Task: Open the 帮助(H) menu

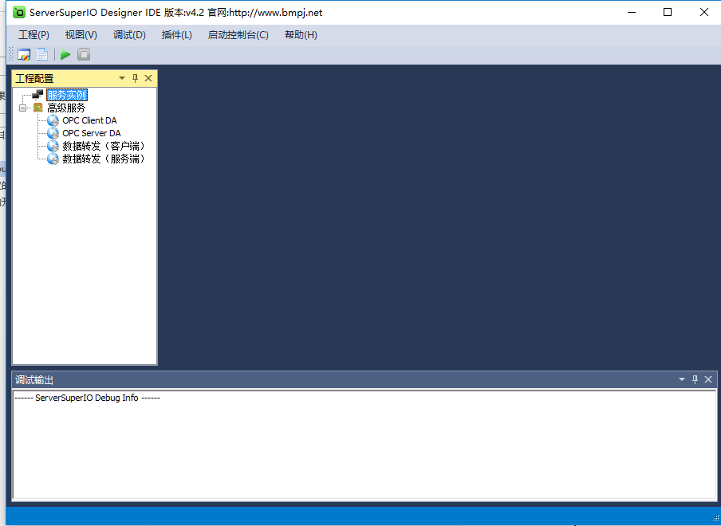Action: point(301,35)
